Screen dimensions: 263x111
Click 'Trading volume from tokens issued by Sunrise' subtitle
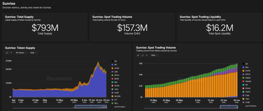pos(156,51)
